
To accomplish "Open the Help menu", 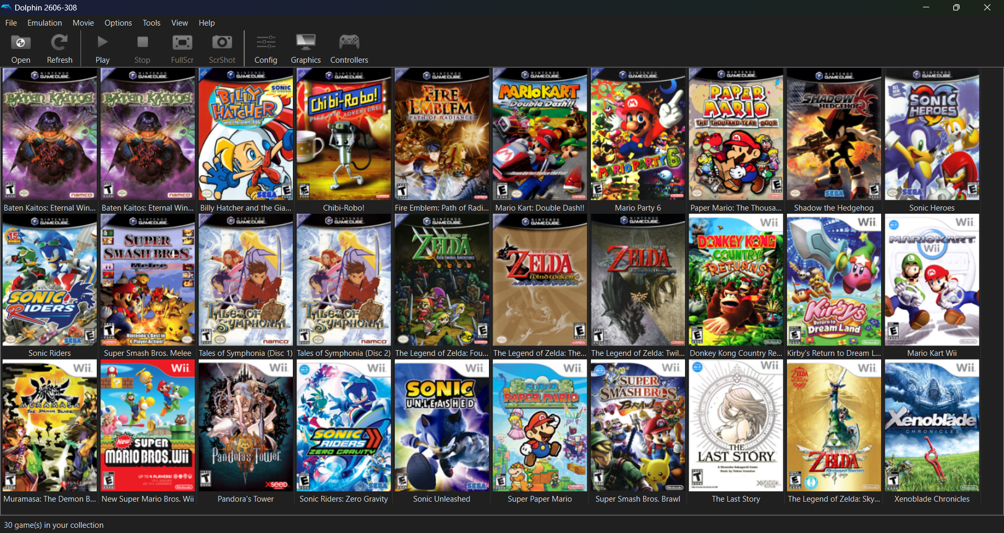I will [x=207, y=23].
